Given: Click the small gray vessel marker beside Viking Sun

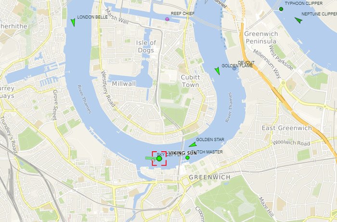Looking at the screenshot, I should pyautogui.click(x=153, y=160).
